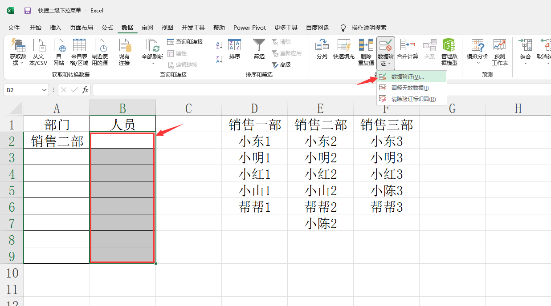This screenshot has width=551, height=306.
Task: Open 最近使用的源 (Recent Sources)
Action: 100,52
